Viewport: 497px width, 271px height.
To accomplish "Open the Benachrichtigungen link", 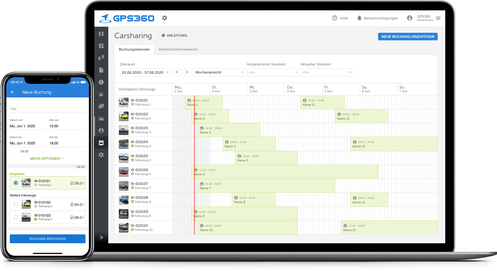I will coord(381,18).
